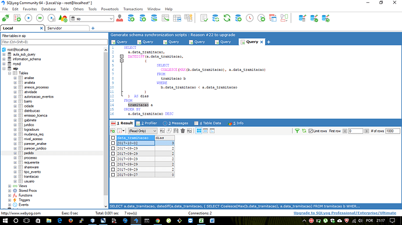Click the # of rows input field
This screenshot has height=225, width=402.
coord(393,131)
